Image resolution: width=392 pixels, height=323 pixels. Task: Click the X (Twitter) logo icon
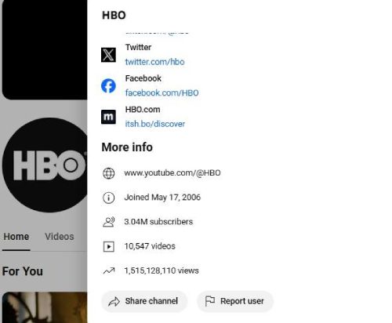coord(108,55)
